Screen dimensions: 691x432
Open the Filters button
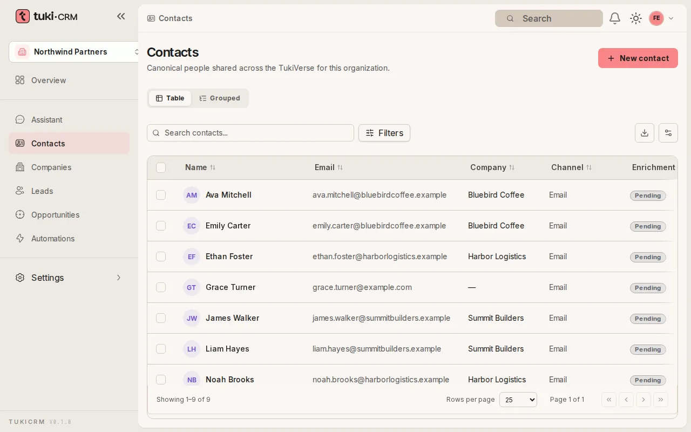[384, 133]
